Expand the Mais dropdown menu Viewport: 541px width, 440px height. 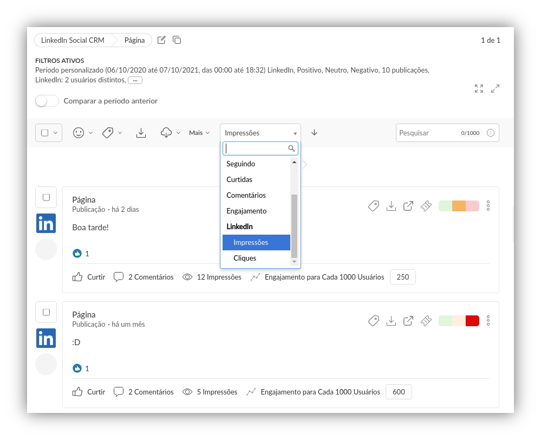click(x=199, y=133)
